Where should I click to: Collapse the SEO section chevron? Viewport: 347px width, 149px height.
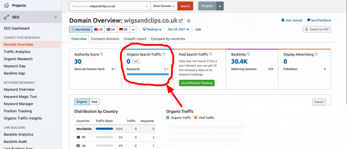[56, 17]
